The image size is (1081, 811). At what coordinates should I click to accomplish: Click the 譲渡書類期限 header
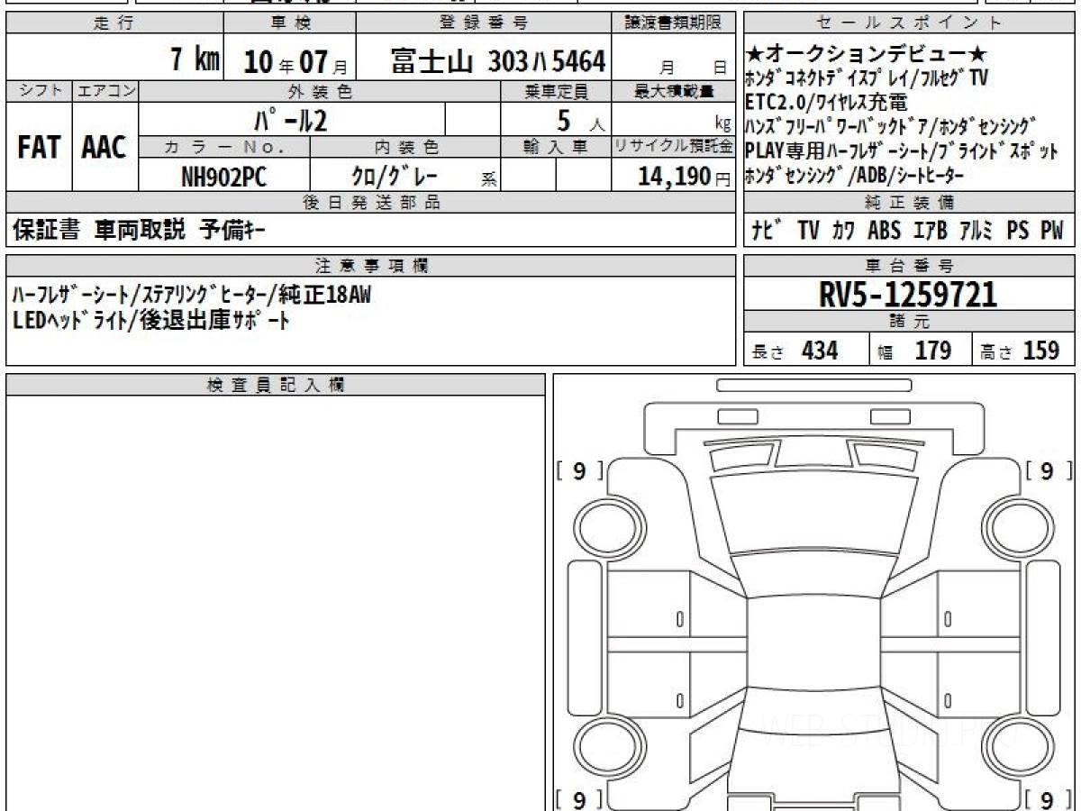click(673, 23)
